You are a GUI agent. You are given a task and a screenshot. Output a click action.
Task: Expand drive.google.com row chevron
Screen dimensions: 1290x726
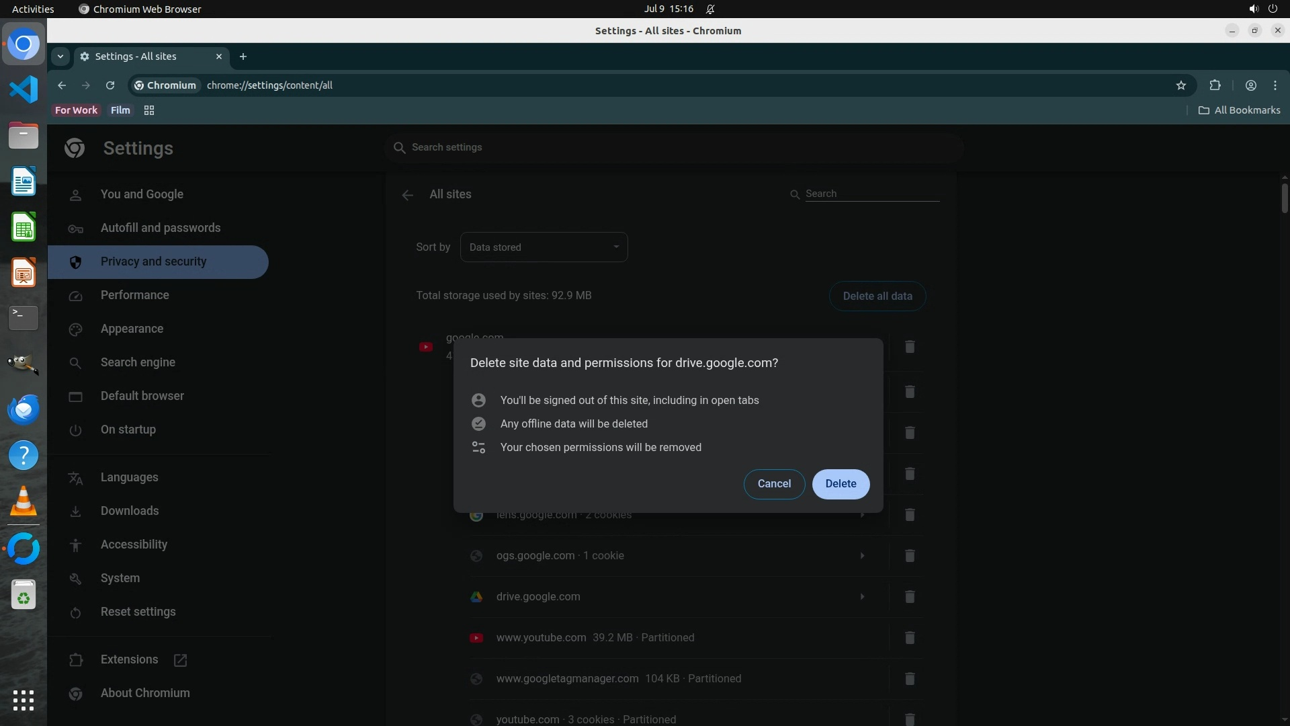coord(862,597)
